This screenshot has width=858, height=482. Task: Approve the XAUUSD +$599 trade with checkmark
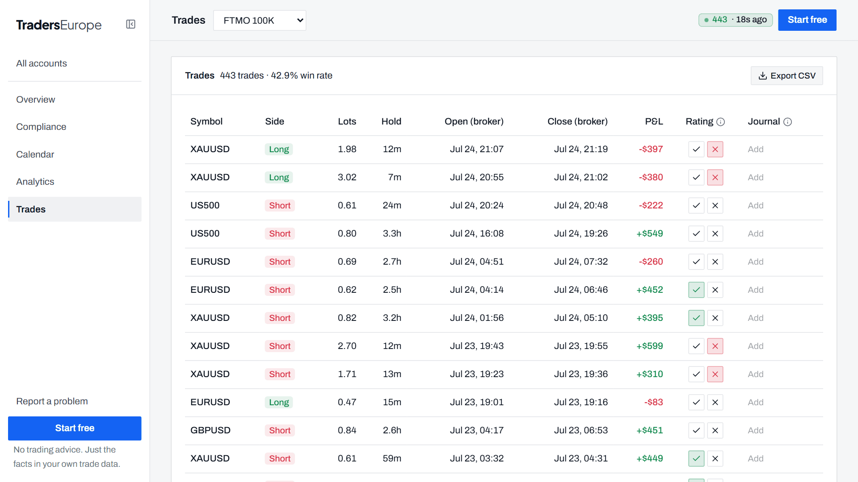tap(696, 346)
